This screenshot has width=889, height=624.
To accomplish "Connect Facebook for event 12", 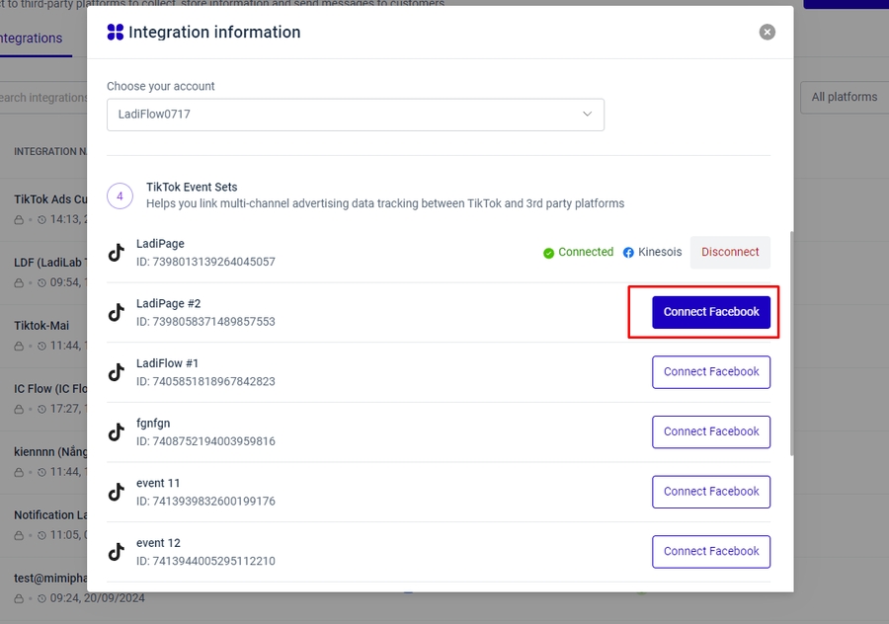I will (711, 551).
